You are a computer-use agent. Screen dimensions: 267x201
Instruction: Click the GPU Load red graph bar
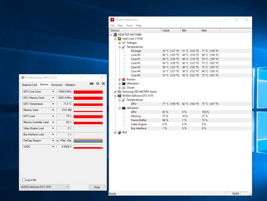point(88,116)
